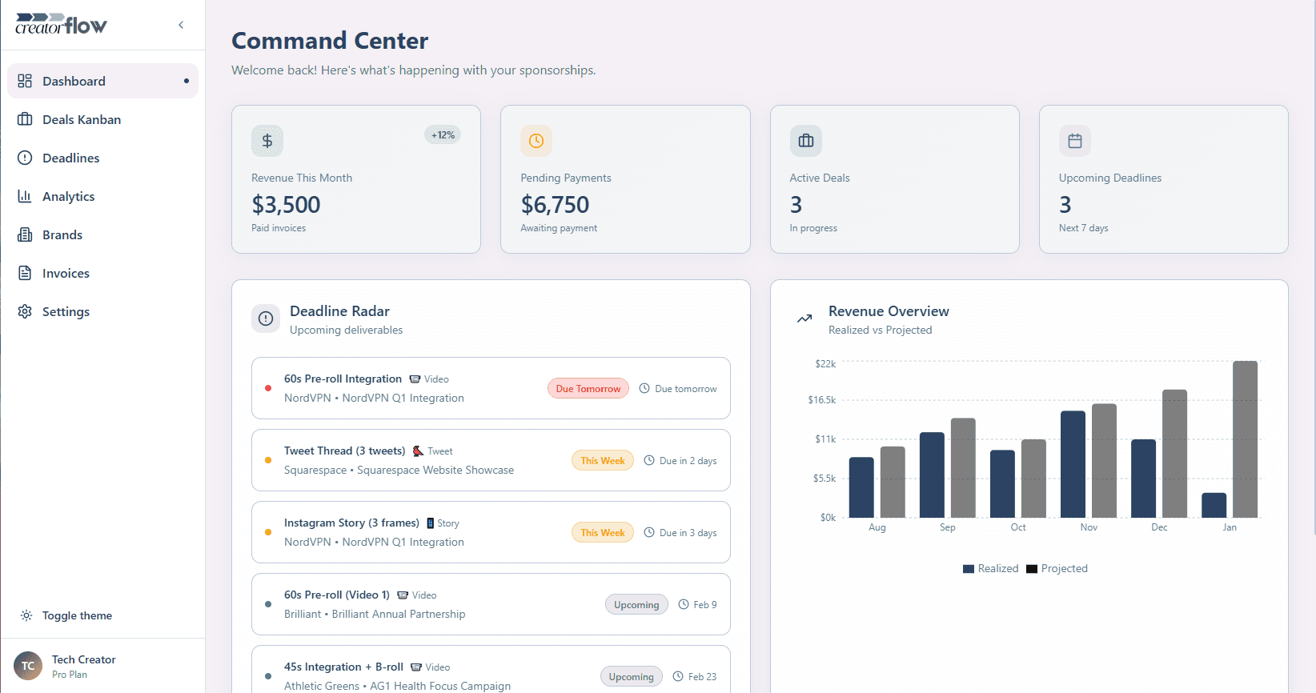Click the dollar sign revenue icon
The width and height of the screenshot is (1316, 693).
coord(267,141)
